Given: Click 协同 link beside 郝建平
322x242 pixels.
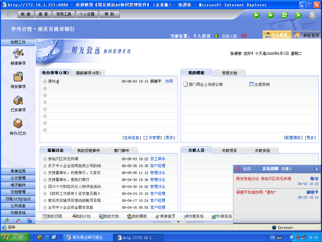Looking at the screenshot, I should pyautogui.click(x=169, y=81).
